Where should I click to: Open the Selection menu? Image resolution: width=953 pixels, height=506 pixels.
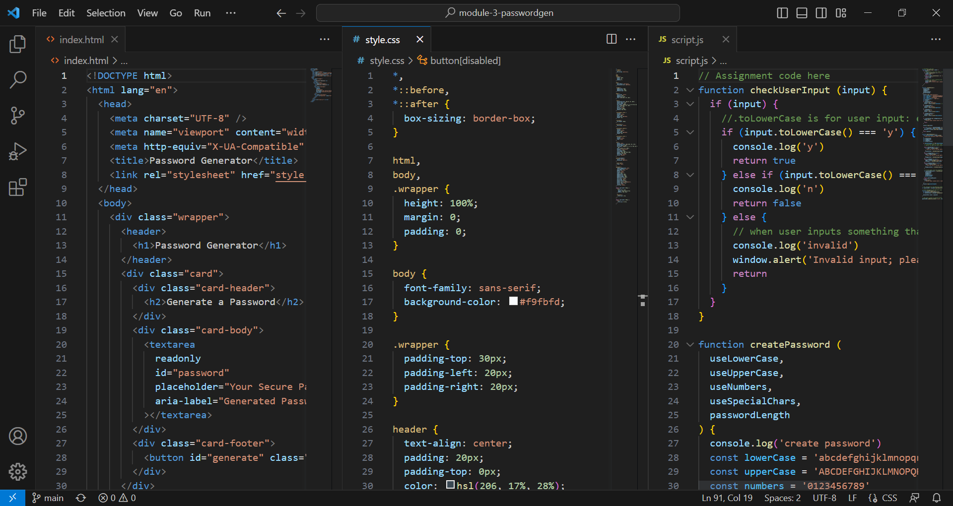pyautogui.click(x=106, y=13)
